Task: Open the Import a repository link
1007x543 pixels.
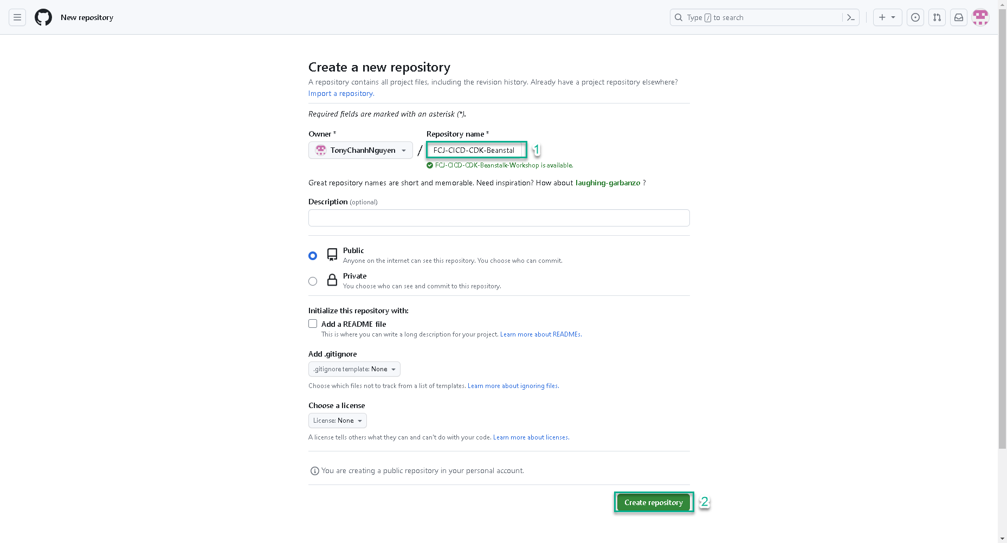Action: pos(340,93)
